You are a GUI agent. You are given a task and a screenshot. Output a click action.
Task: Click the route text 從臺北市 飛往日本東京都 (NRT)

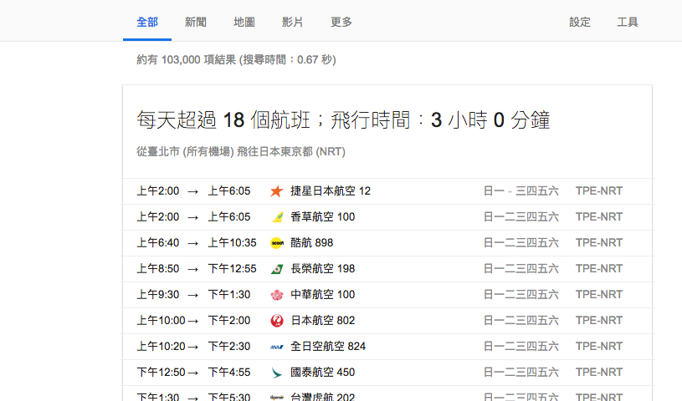[x=240, y=151]
